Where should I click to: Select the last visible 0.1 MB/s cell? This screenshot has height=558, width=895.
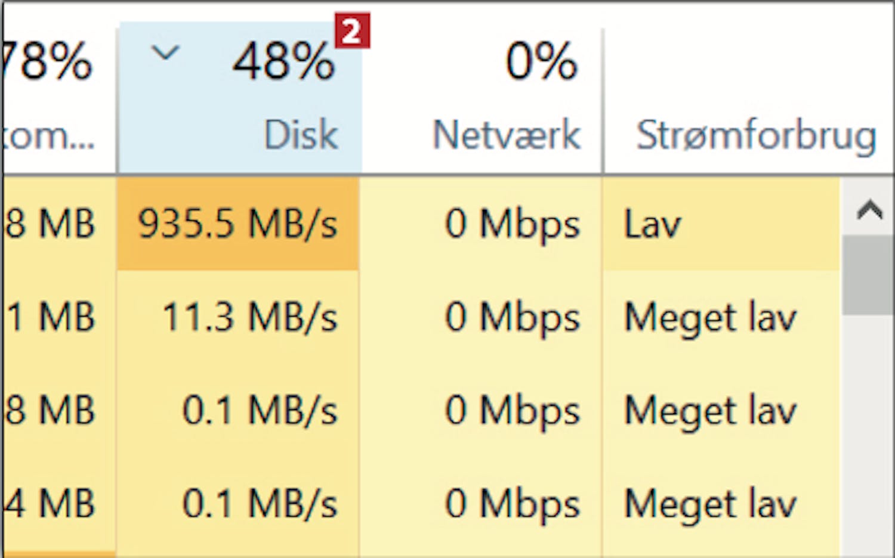pyautogui.click(x=260, y=504)
